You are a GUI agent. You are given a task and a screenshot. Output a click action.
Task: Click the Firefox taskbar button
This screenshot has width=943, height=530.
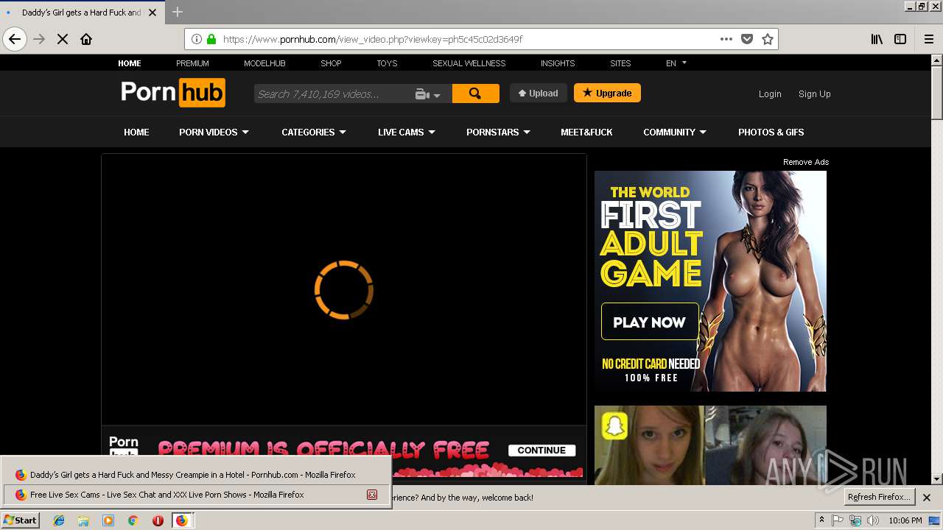[182, 520]
